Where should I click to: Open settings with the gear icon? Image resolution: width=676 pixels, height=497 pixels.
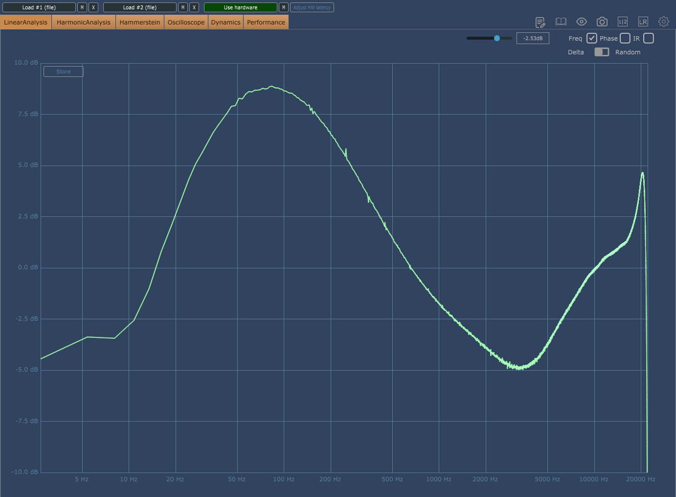[x=663, y=22]
